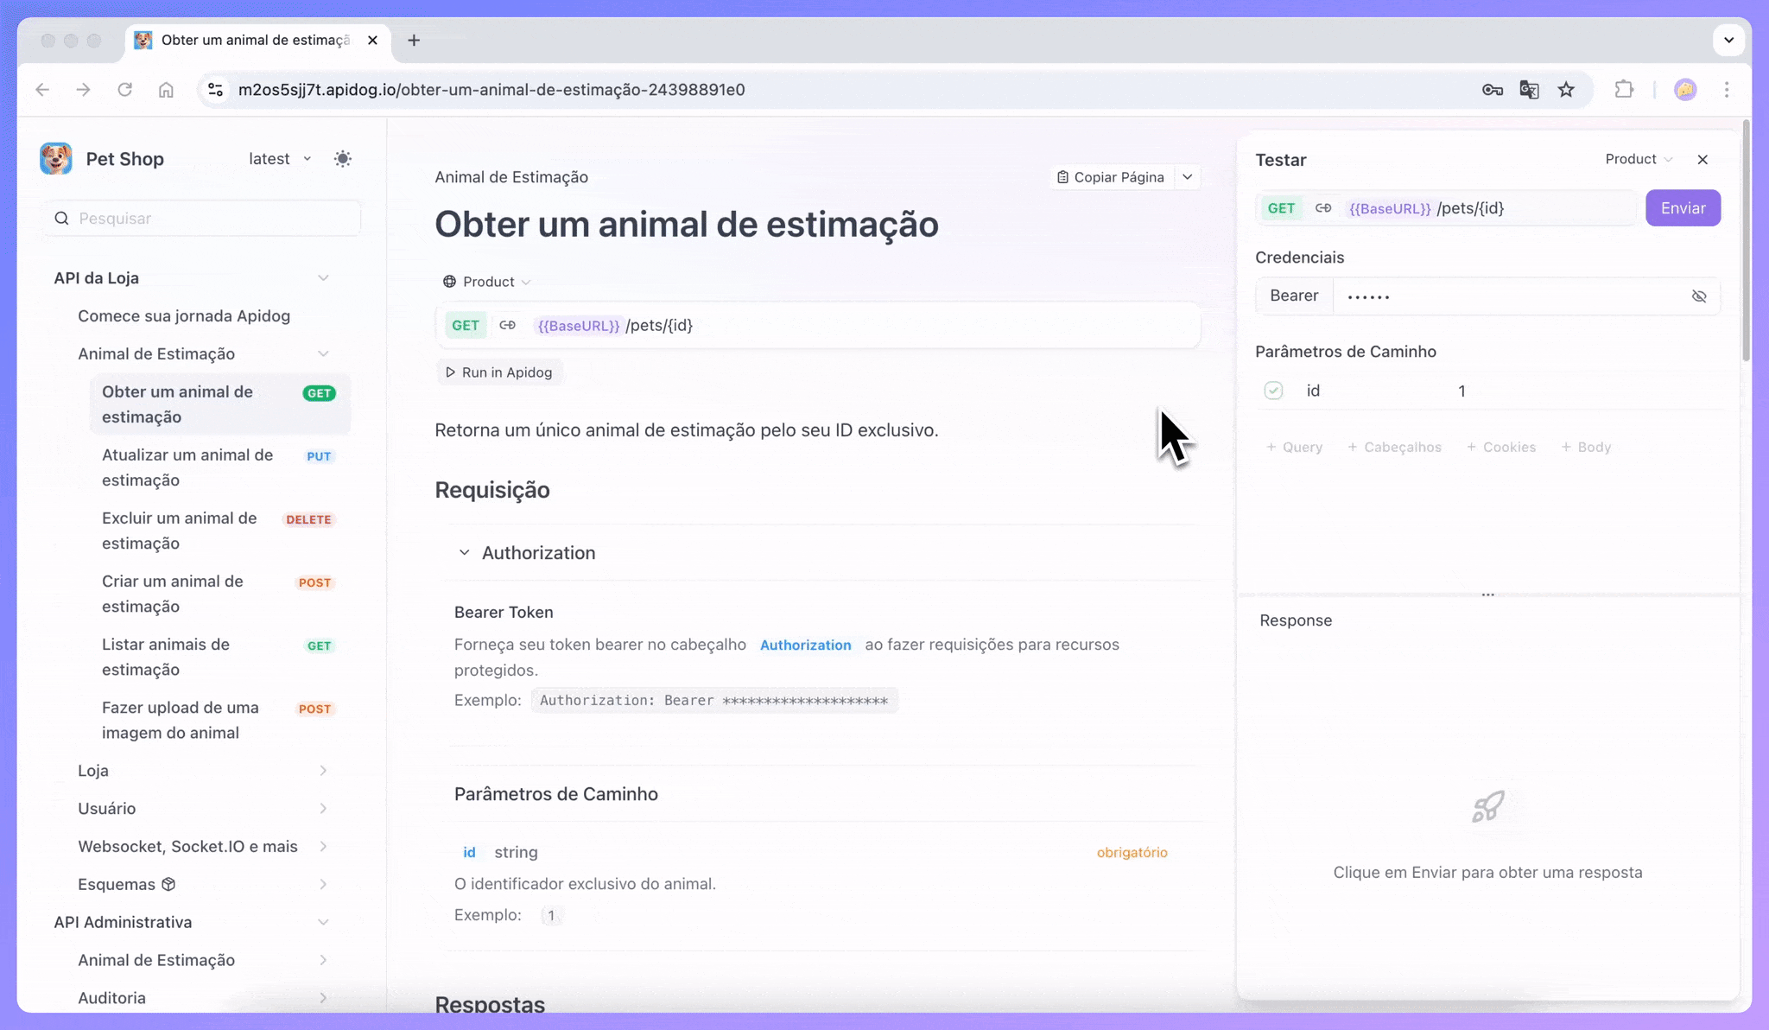Open a new browser tab

tap(414, 41)
